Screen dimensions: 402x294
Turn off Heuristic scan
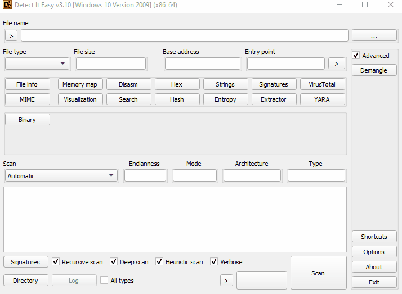159,262
